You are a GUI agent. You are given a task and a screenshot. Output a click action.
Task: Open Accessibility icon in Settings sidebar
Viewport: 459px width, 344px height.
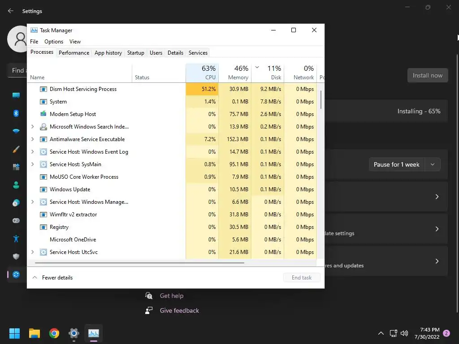pos(16,239)
